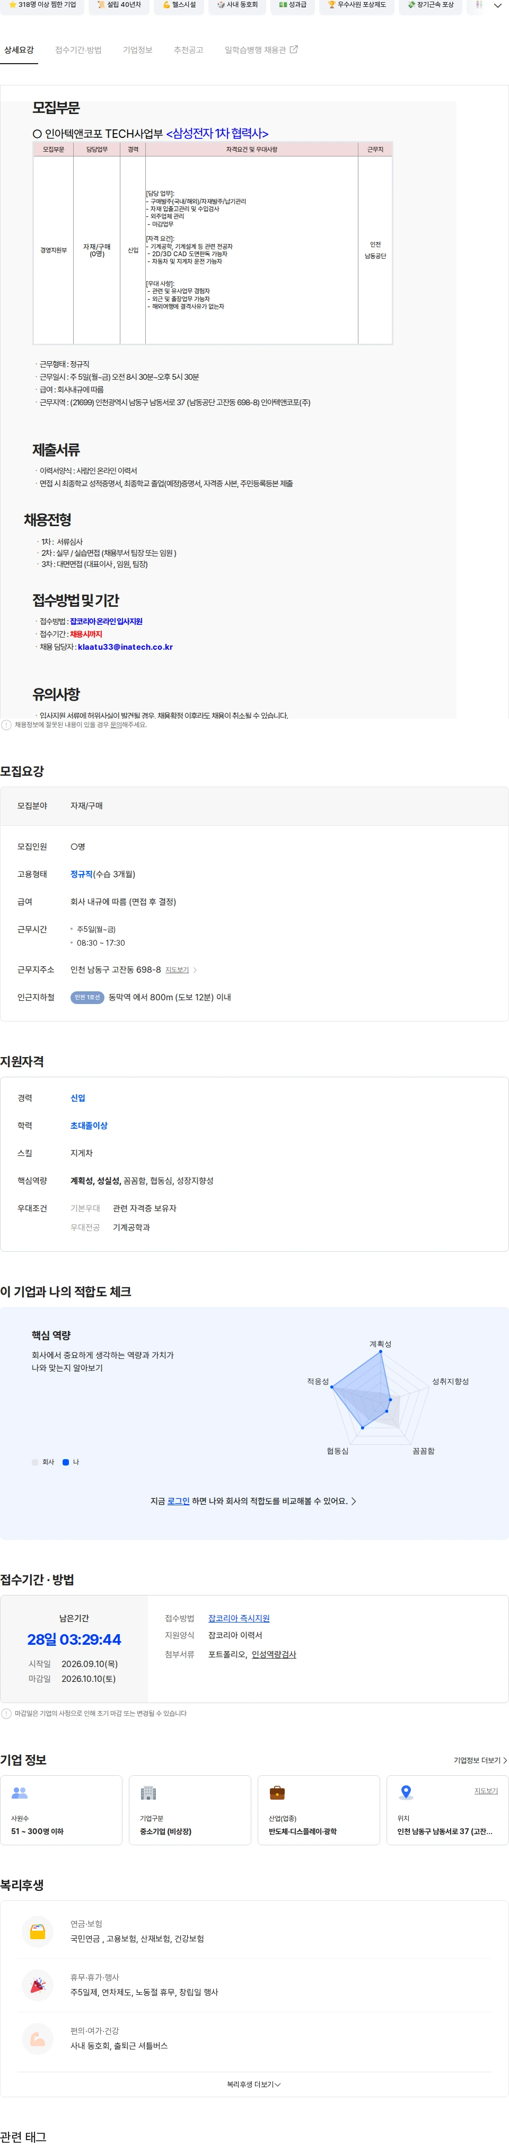Select the 사내 동호회 tag chip

click(238, 5)
